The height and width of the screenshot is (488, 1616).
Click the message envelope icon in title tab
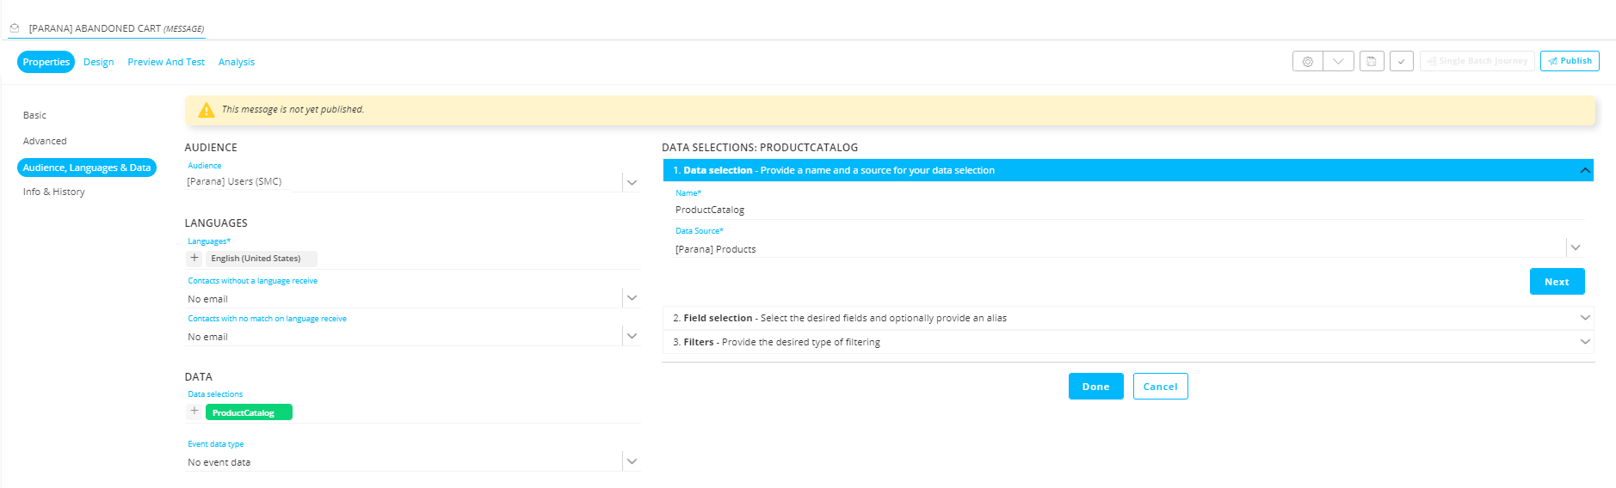(15, 28)
